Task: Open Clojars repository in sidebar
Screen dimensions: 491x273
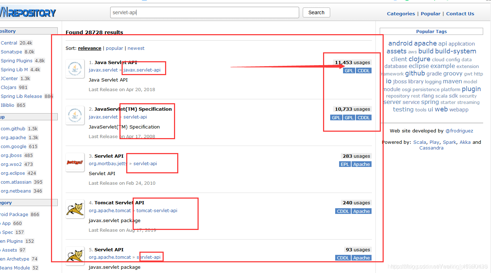Action: coord(9,87)
